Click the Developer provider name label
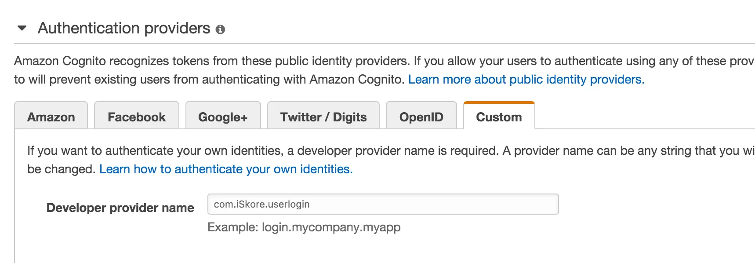The image size is (755, 263). tap(120, 208)
